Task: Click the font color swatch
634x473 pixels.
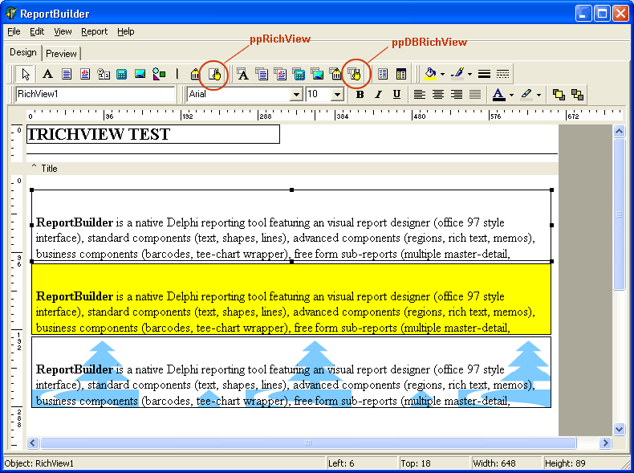Action: tap(498, 95)
